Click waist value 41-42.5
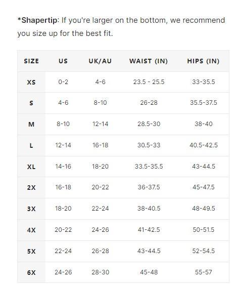The height and width of the screenshot is (285, 241). [149, 230]
